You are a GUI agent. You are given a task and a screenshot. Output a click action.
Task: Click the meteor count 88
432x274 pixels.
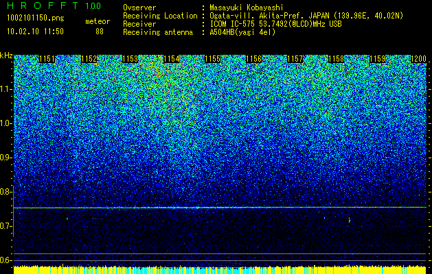(100, 32)
